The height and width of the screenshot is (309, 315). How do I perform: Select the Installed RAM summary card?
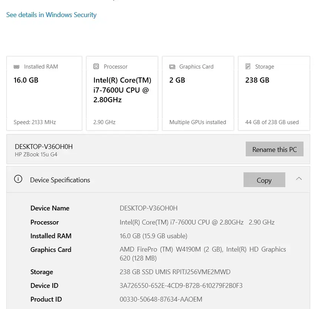coord(44,93)
